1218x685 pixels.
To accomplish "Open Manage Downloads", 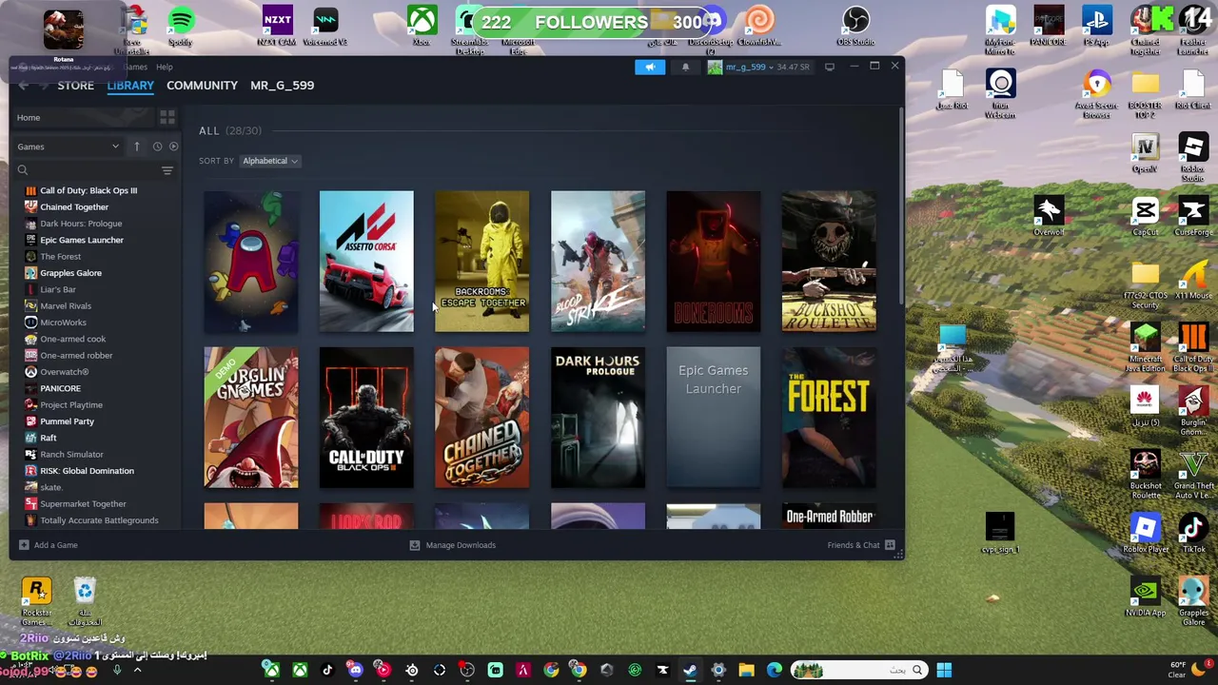I will (453, 545).
